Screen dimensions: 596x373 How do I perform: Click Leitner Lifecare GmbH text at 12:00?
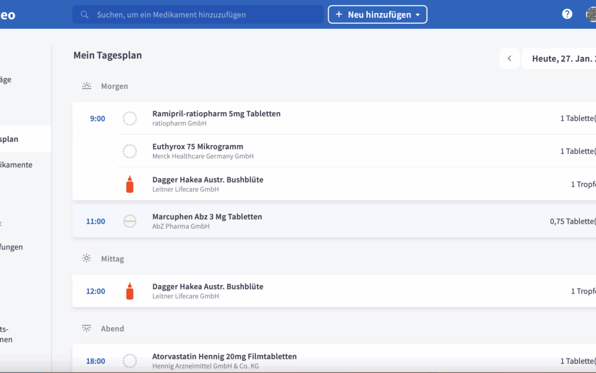pyautogui.click(x=185, y=296)
